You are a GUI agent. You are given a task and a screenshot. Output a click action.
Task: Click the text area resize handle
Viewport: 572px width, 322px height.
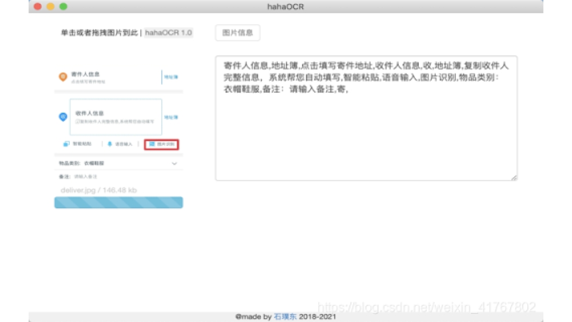(514, 178)
